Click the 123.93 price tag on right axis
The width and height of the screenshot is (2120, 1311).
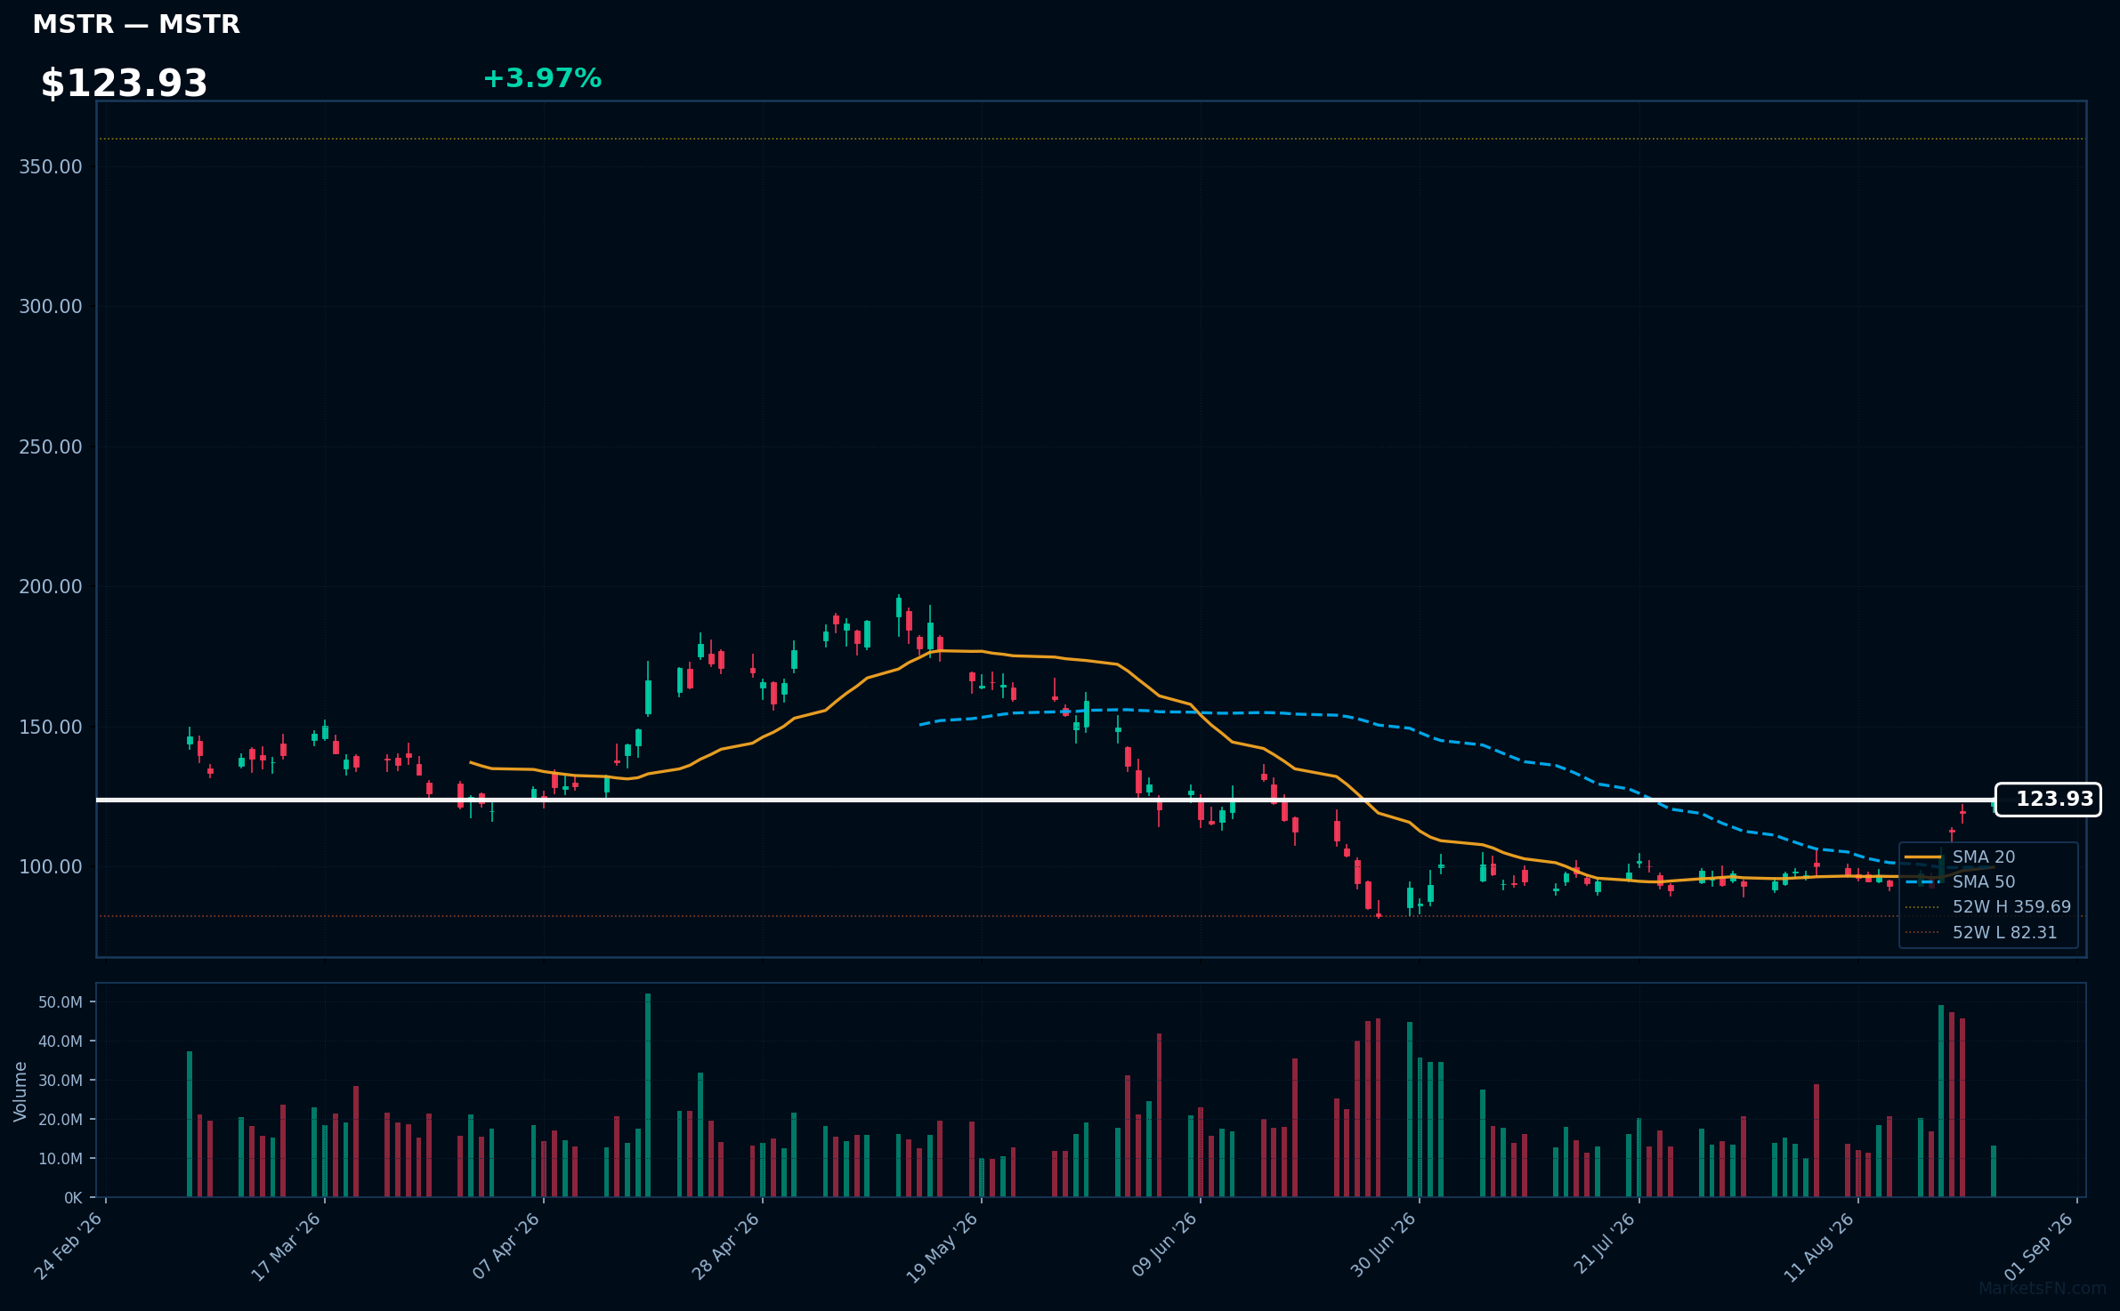[2048, 800]
